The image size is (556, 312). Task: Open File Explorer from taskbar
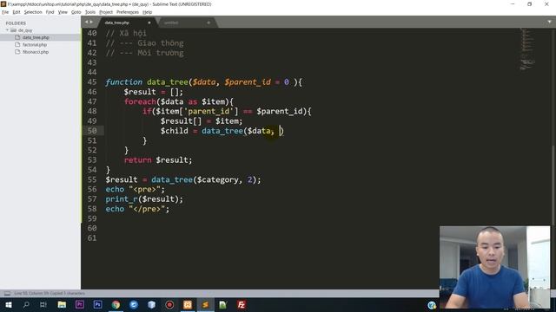point(62,304)
